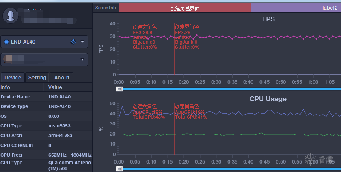Click the link icon in device selector
This screenshot has height=172, width=341.
coord(73,42)
